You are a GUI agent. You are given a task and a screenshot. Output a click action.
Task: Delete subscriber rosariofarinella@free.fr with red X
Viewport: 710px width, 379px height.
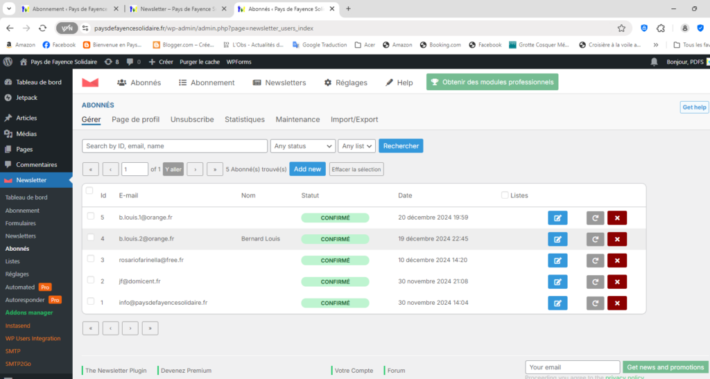pos(616,261)
